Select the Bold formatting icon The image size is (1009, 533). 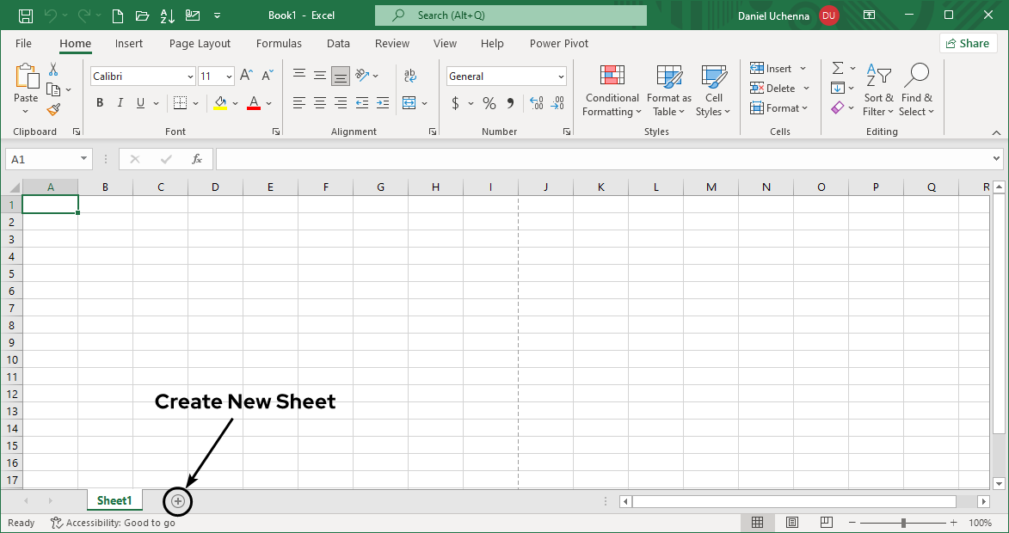pos(99,102)
